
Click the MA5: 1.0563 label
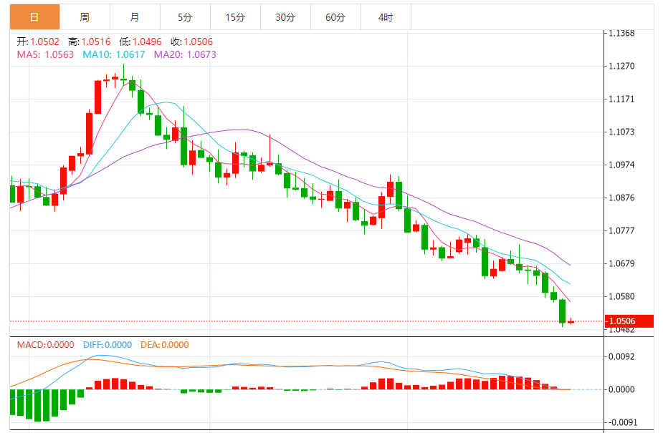click(x=45, y=54)
